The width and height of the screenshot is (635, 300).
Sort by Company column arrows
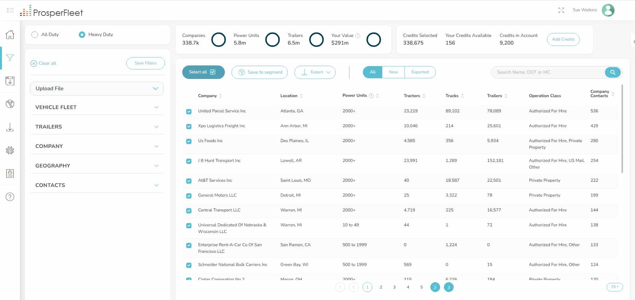221,96
